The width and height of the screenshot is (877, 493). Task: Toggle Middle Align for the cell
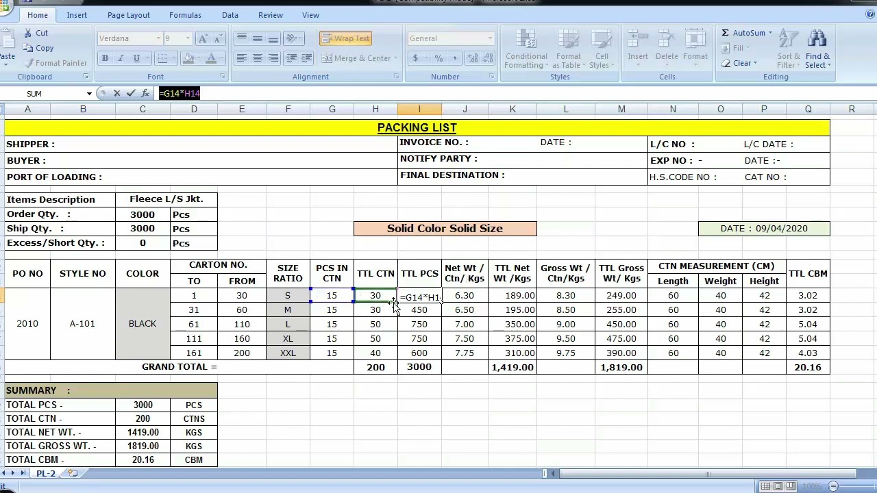pyautogui.click(x=257, y=38)
